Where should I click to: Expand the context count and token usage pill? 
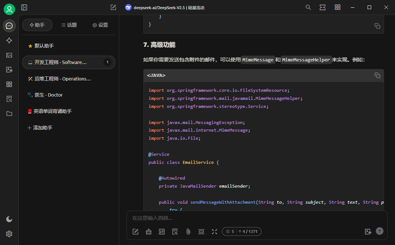point(241,231)
